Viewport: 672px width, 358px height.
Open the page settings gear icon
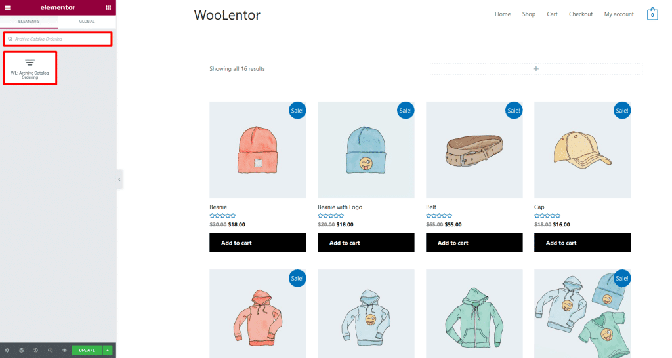(x=7, y=350)
